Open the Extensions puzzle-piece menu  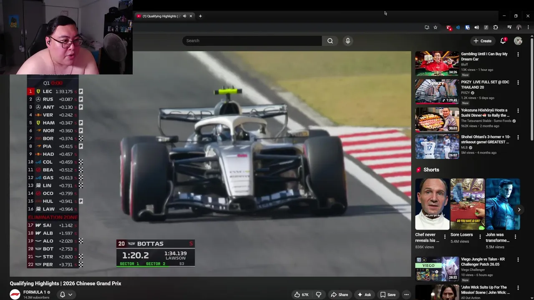tap(496, 27)
